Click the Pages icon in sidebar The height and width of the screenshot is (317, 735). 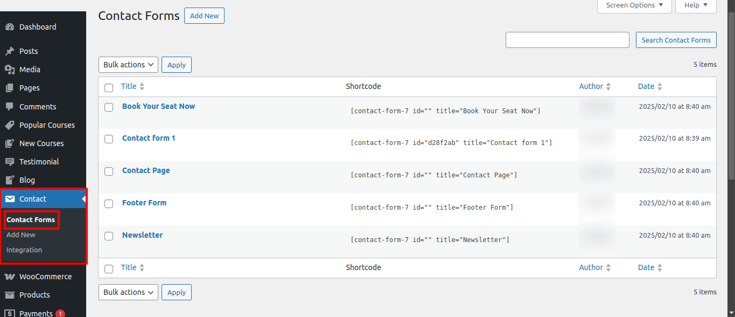[x=10, y=88]
